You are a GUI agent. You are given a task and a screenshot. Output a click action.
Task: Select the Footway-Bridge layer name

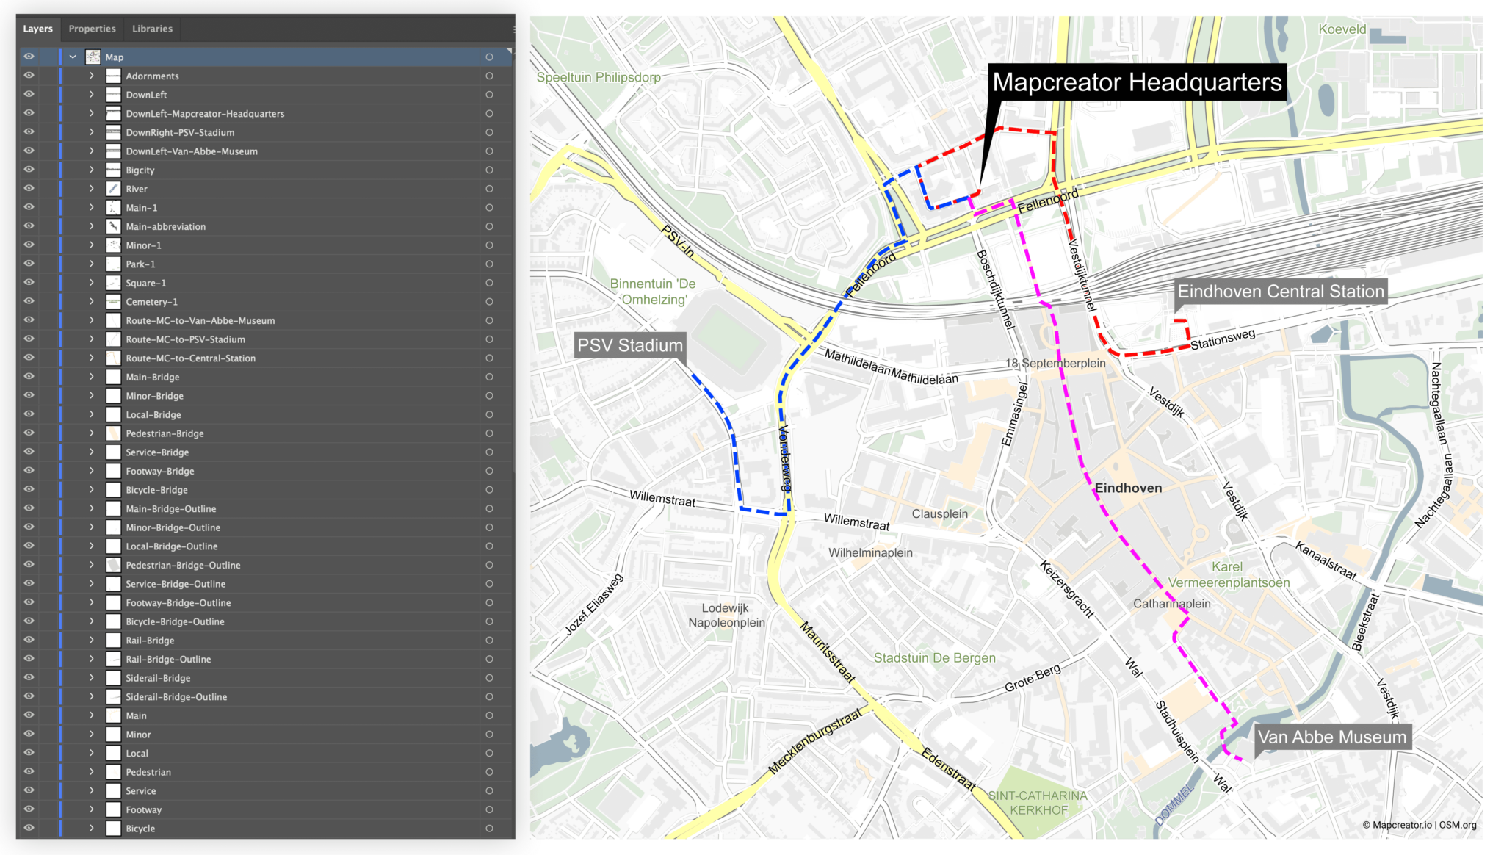click(x=159, y=471)
